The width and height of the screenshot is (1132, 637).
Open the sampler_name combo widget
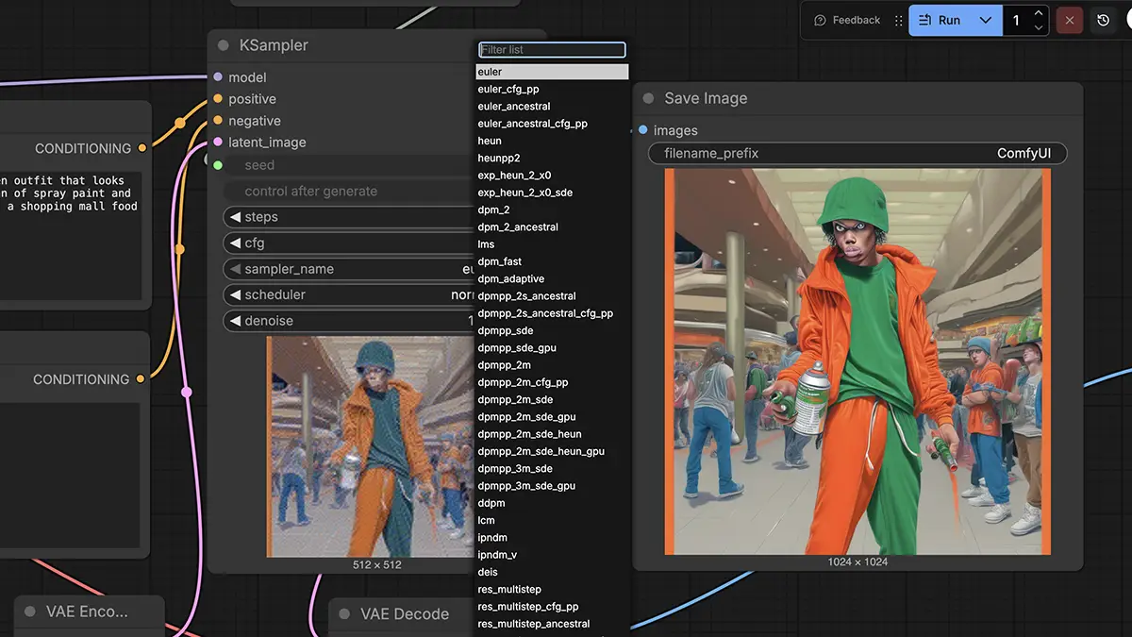[x=349, y=269]
